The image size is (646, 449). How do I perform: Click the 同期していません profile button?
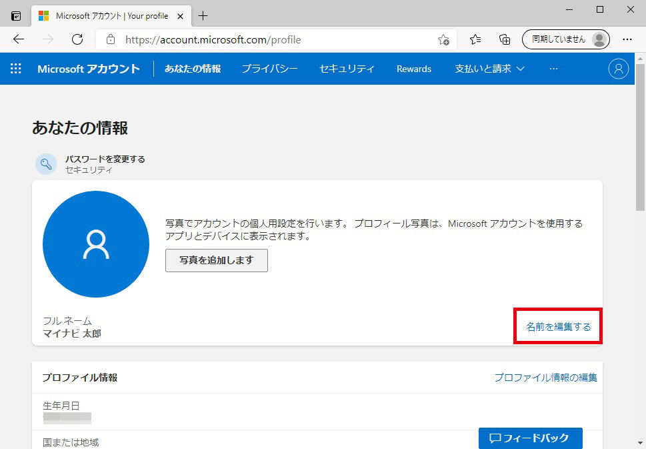click(565, 39)
